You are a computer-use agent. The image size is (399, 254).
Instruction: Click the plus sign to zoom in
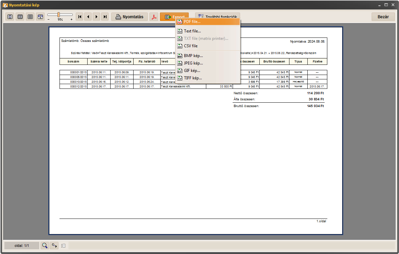pos(71,19)
